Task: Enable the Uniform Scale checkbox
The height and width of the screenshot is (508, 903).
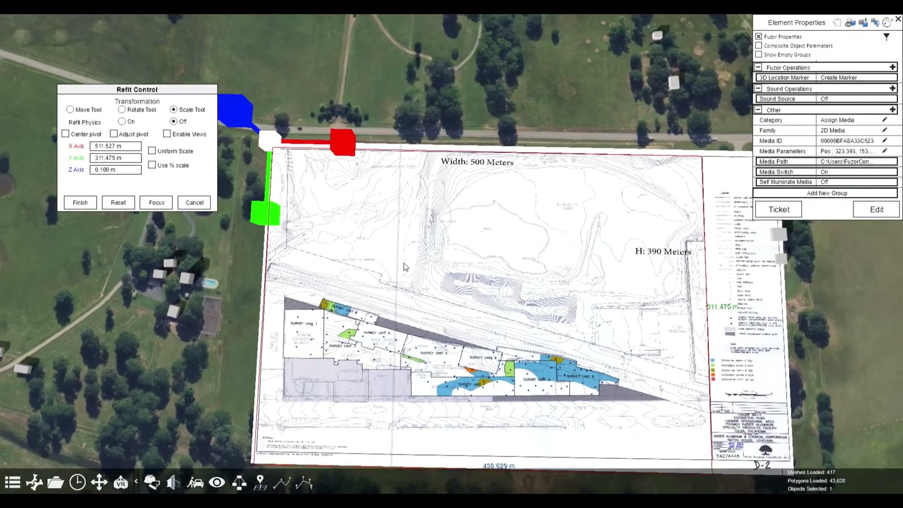Action: point(152,151)
